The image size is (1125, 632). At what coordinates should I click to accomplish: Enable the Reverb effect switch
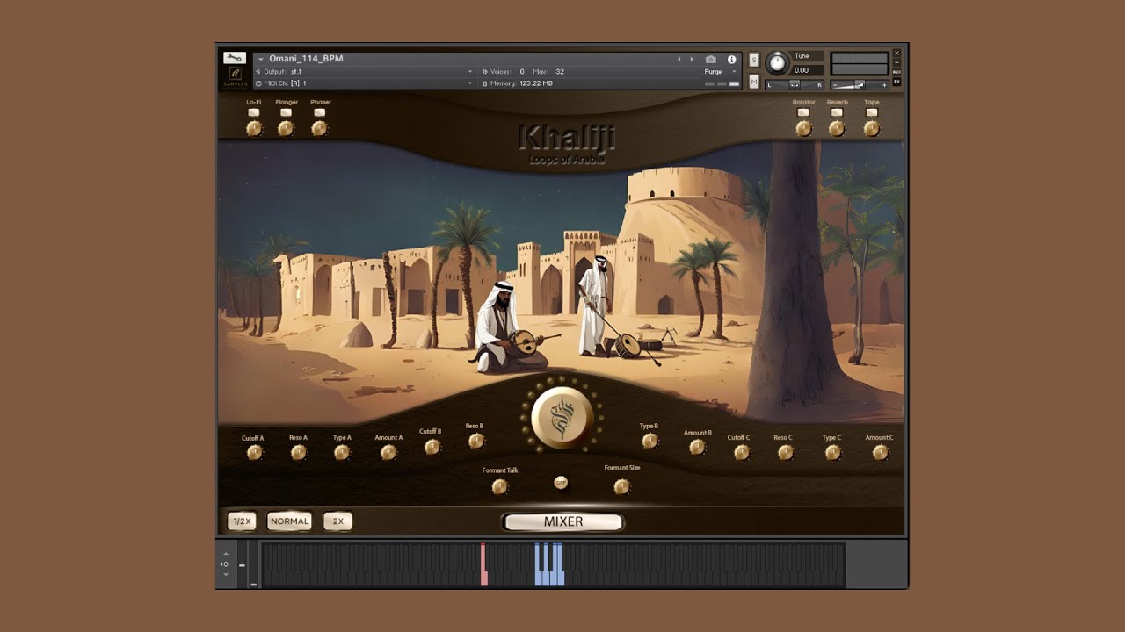pyautogui.click(x=837, y=112)
